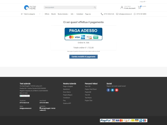Open the Contattaci menu item
Viewport: 167px width, 125px height.
click(80, 14)
